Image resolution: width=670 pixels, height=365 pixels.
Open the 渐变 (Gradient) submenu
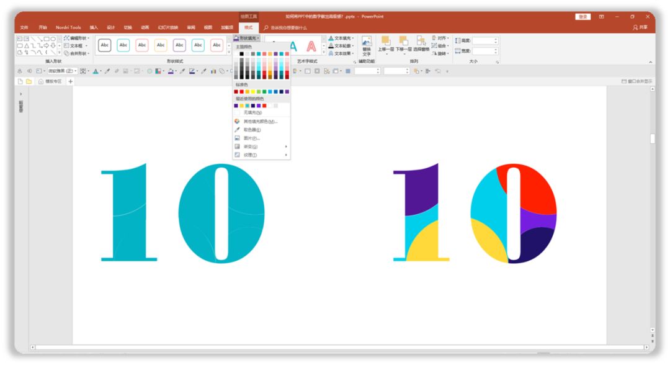click(262, 146)
